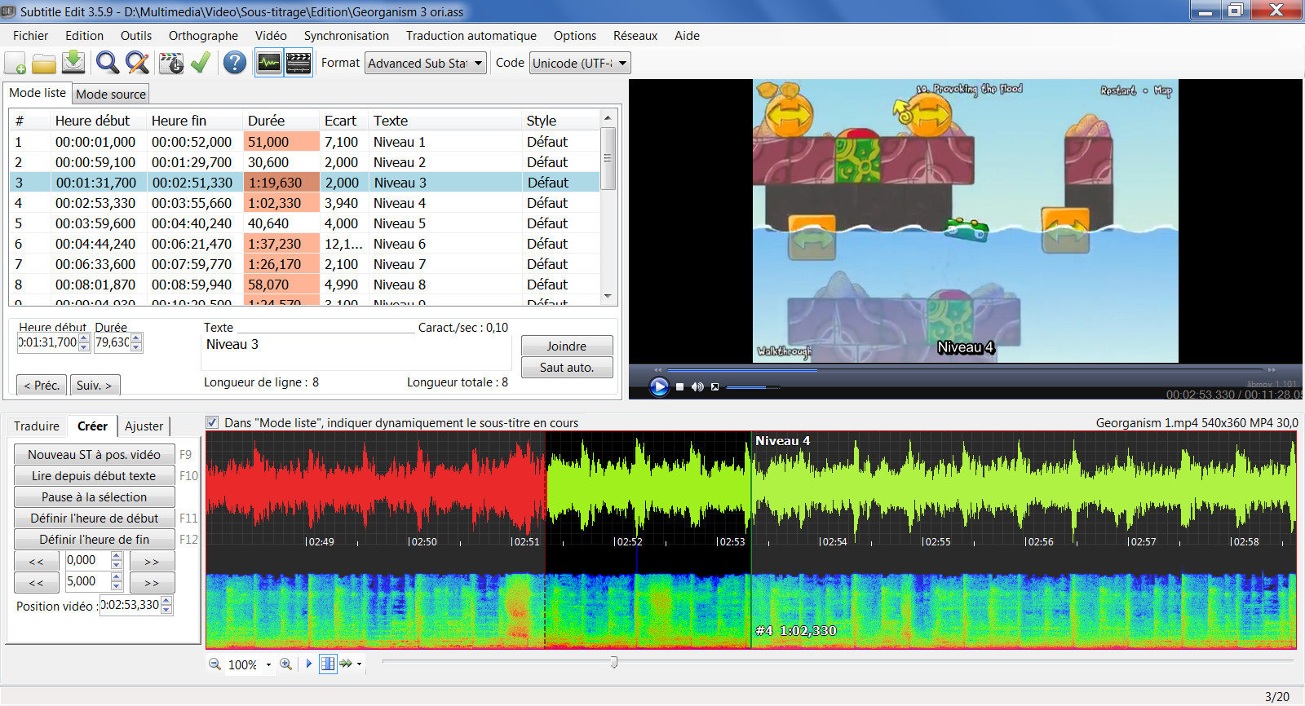
Task: Open the Replace tool icon
Action: point(137,63)
